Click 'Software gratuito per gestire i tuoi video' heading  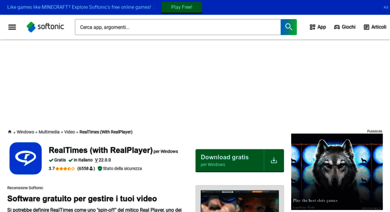click(x=82, y=199)
